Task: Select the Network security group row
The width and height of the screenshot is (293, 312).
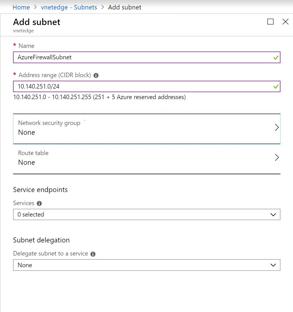Action: pos(147,129)
